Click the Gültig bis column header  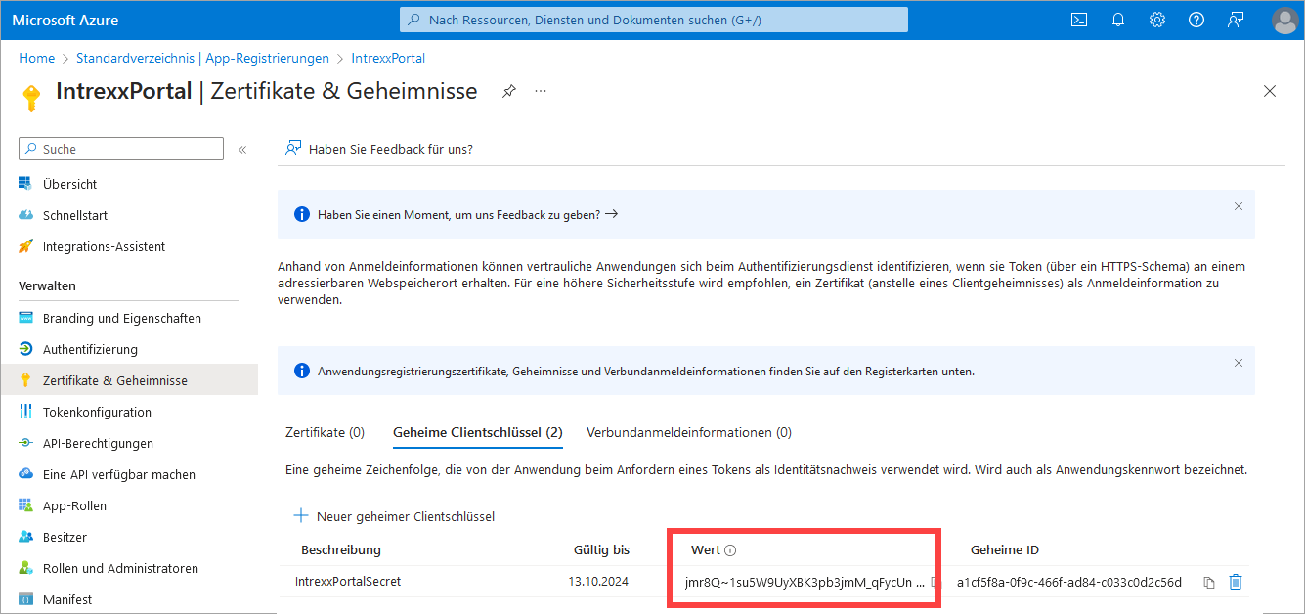(601, 550)
